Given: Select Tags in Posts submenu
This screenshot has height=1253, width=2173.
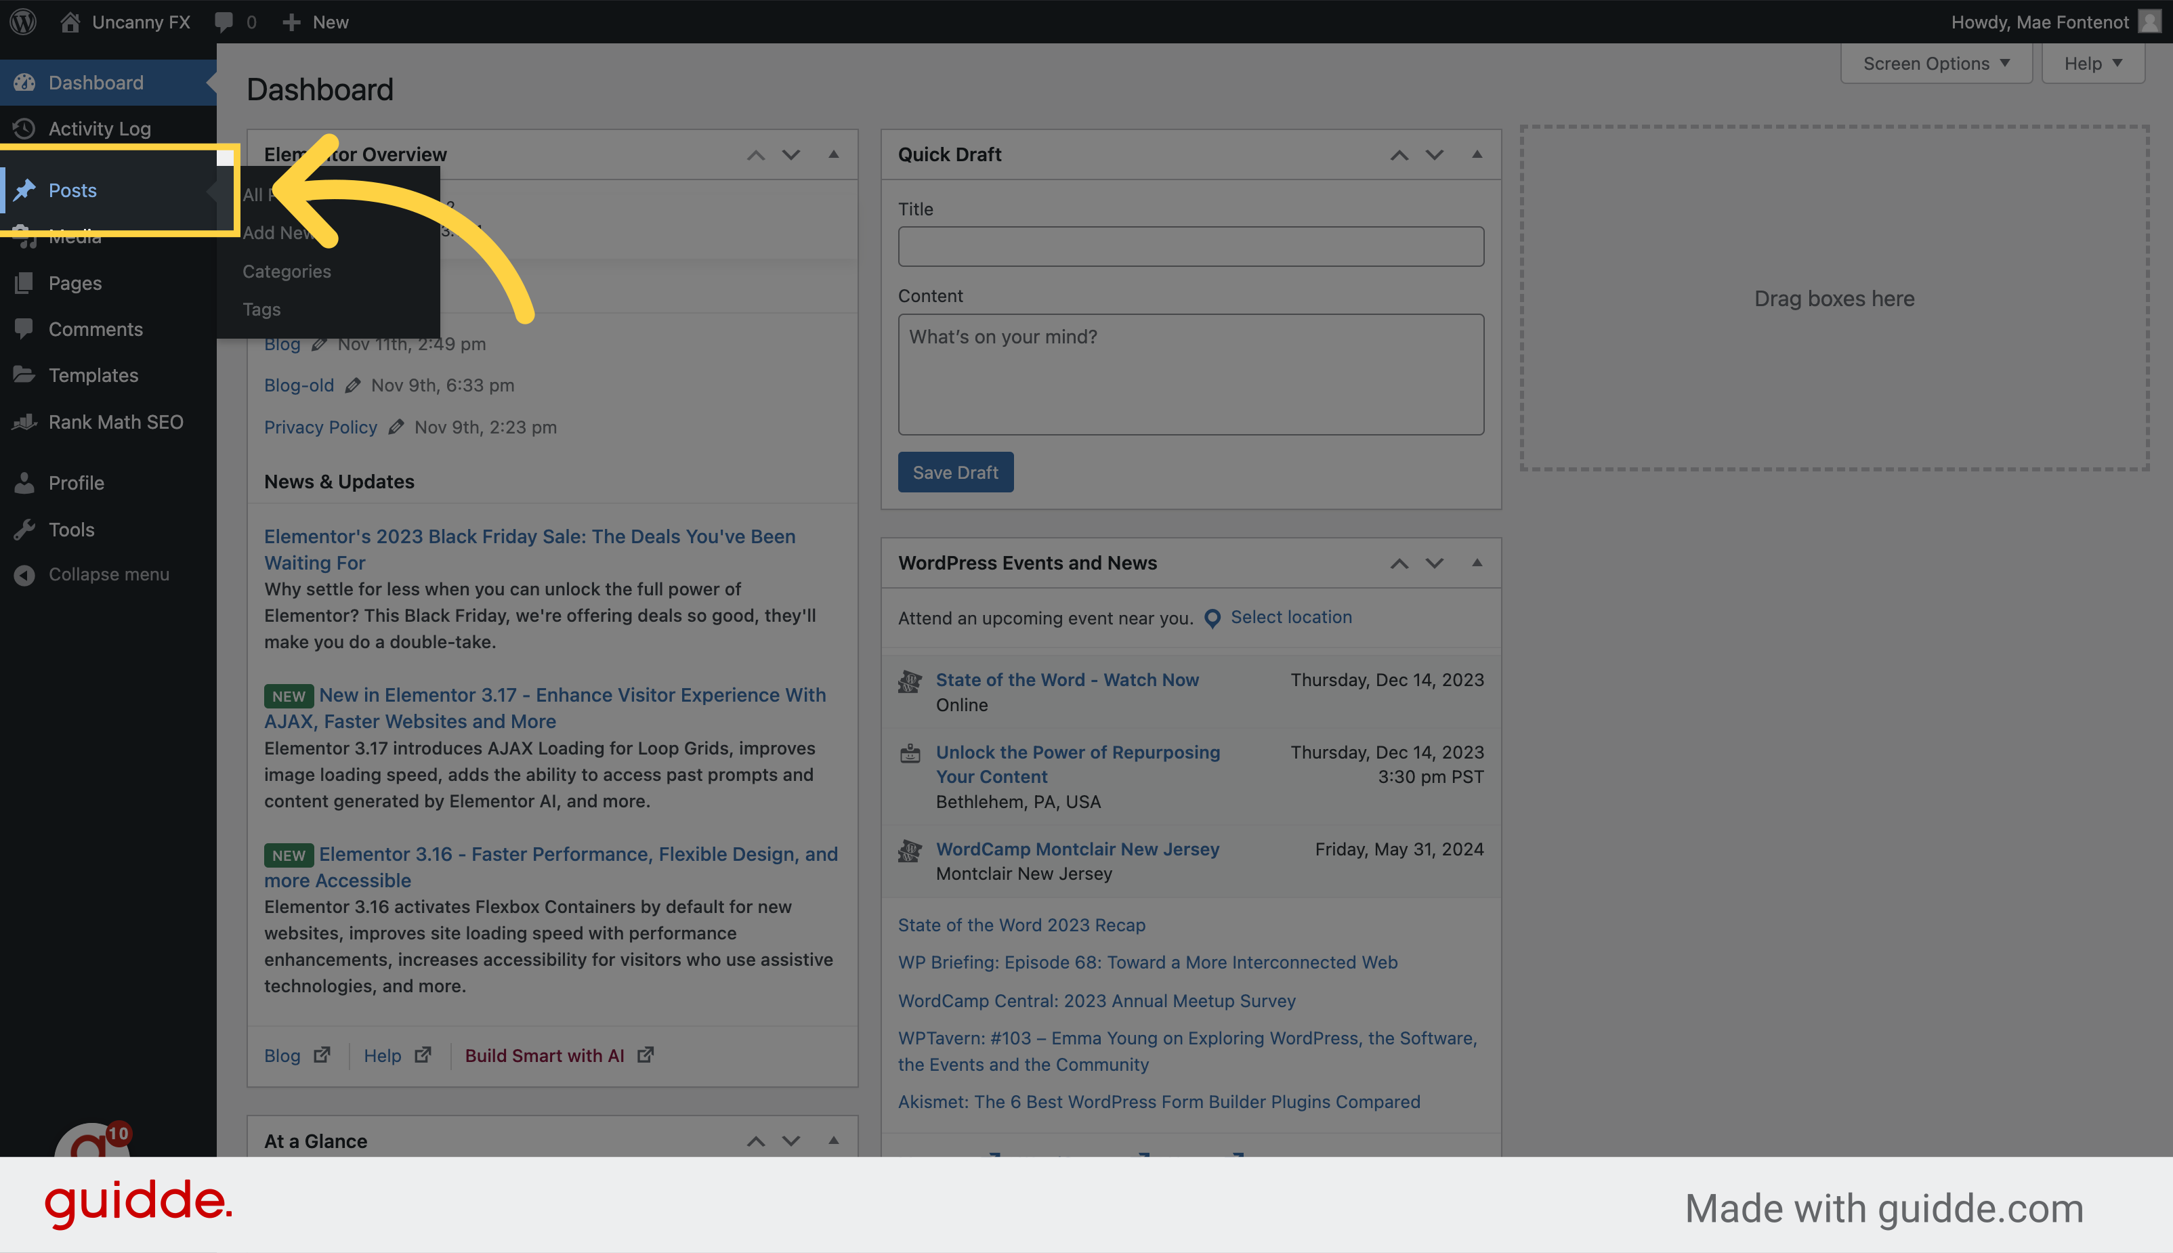Looking at the screenshot, I should 261,309.
